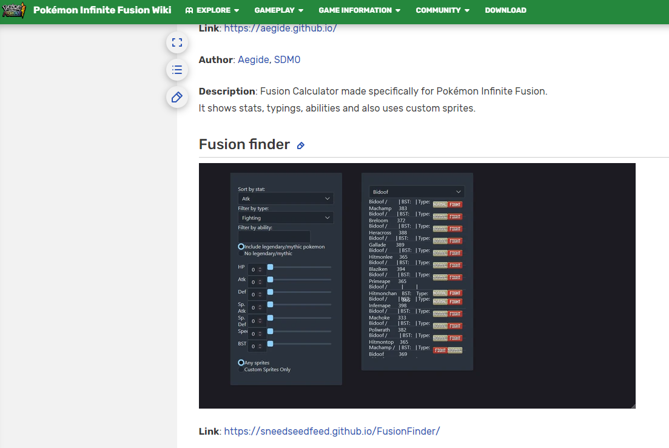Click the Def slider handle
Viewport: 669px width, 448px height.
[270, 292]
